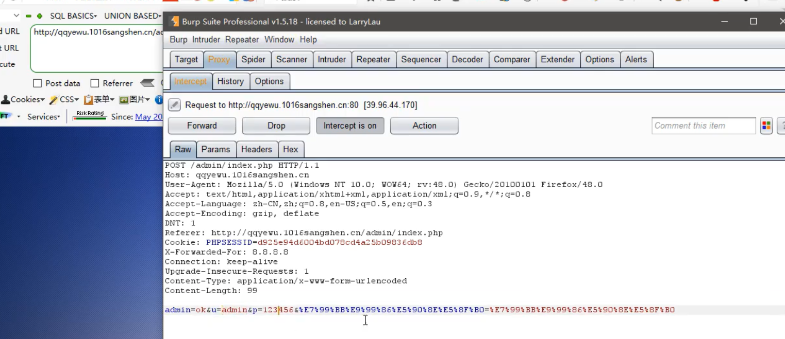Open the Action menu button

click(424, 126)
